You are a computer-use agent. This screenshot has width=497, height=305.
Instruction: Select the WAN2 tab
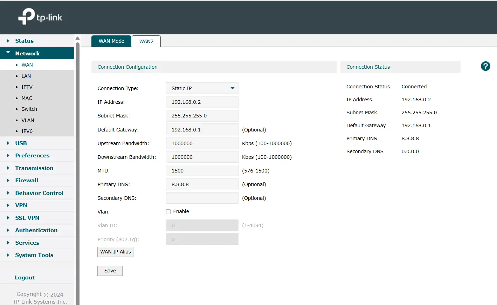click(x=146, y=41)
